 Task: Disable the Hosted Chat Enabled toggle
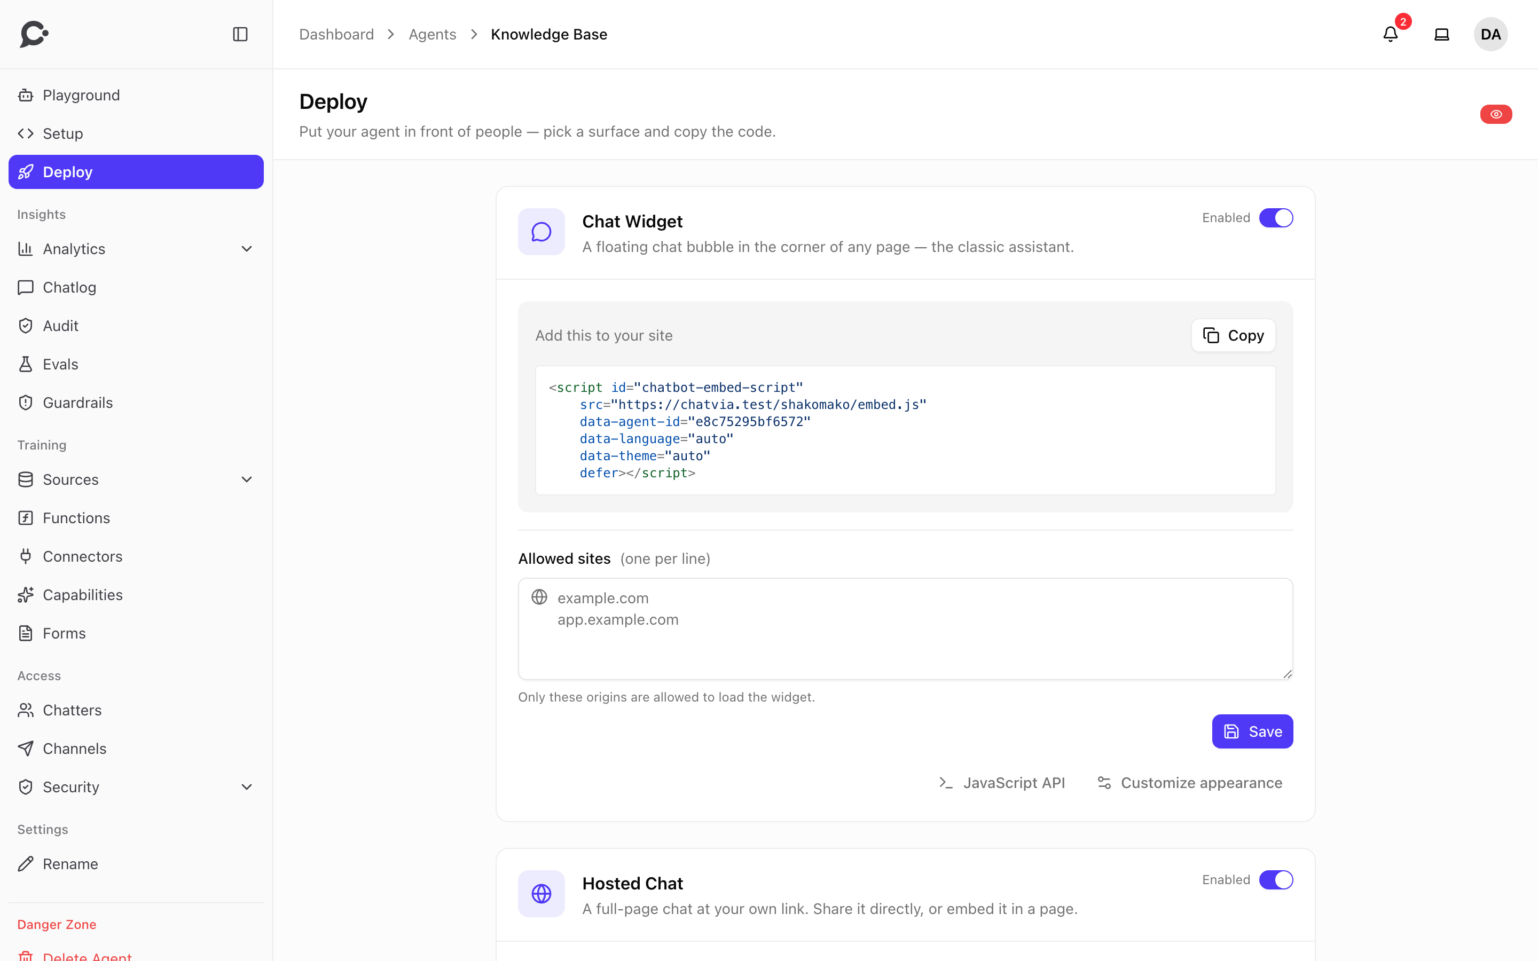pyautogui.click(x=1275, y=880)
